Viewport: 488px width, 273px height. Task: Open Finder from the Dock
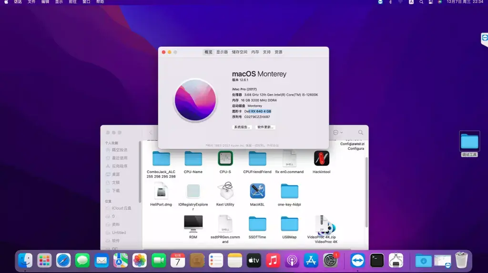pyautogui.click(x=25, y=260)
